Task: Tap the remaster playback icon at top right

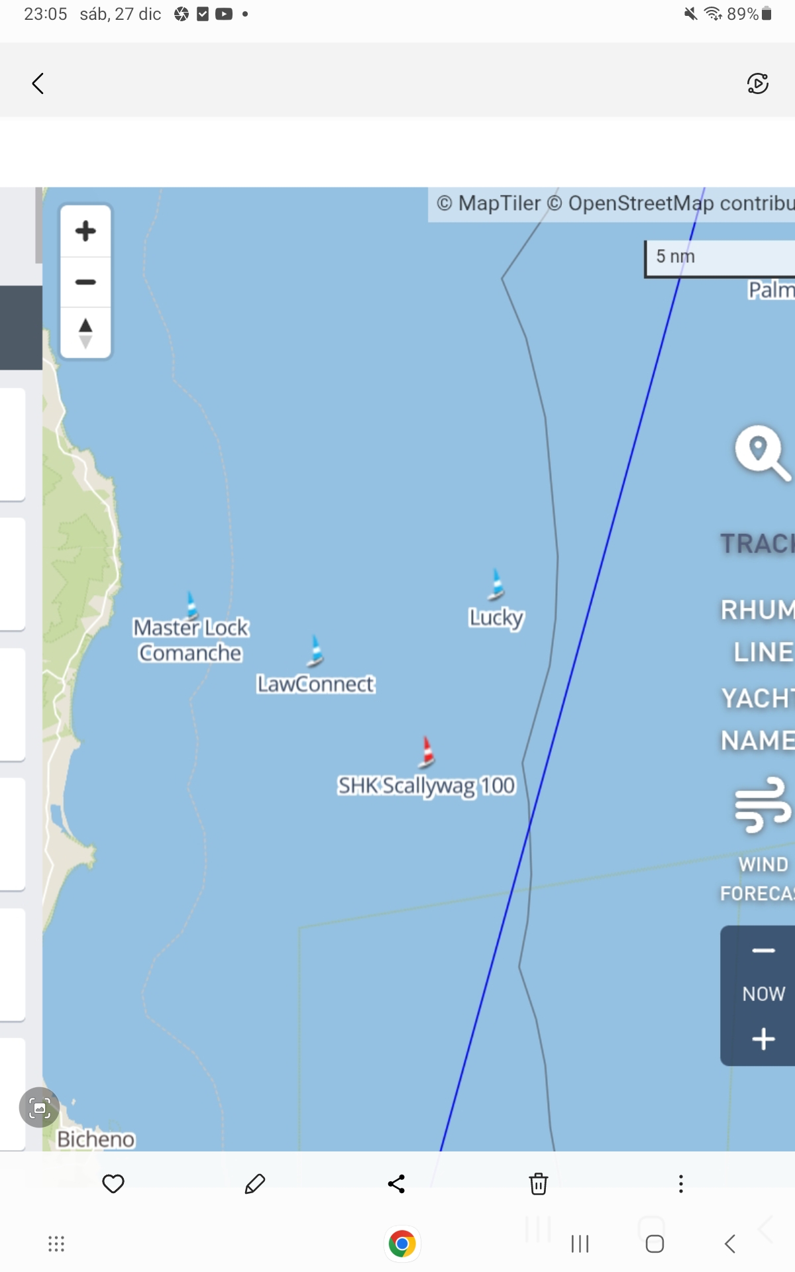Action: (x=757, y=83)
